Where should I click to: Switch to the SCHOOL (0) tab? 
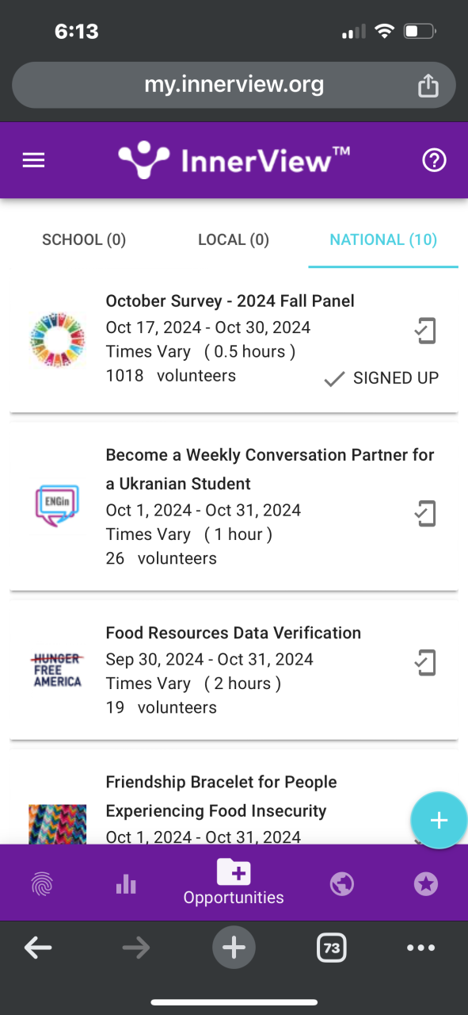(84, 239)
